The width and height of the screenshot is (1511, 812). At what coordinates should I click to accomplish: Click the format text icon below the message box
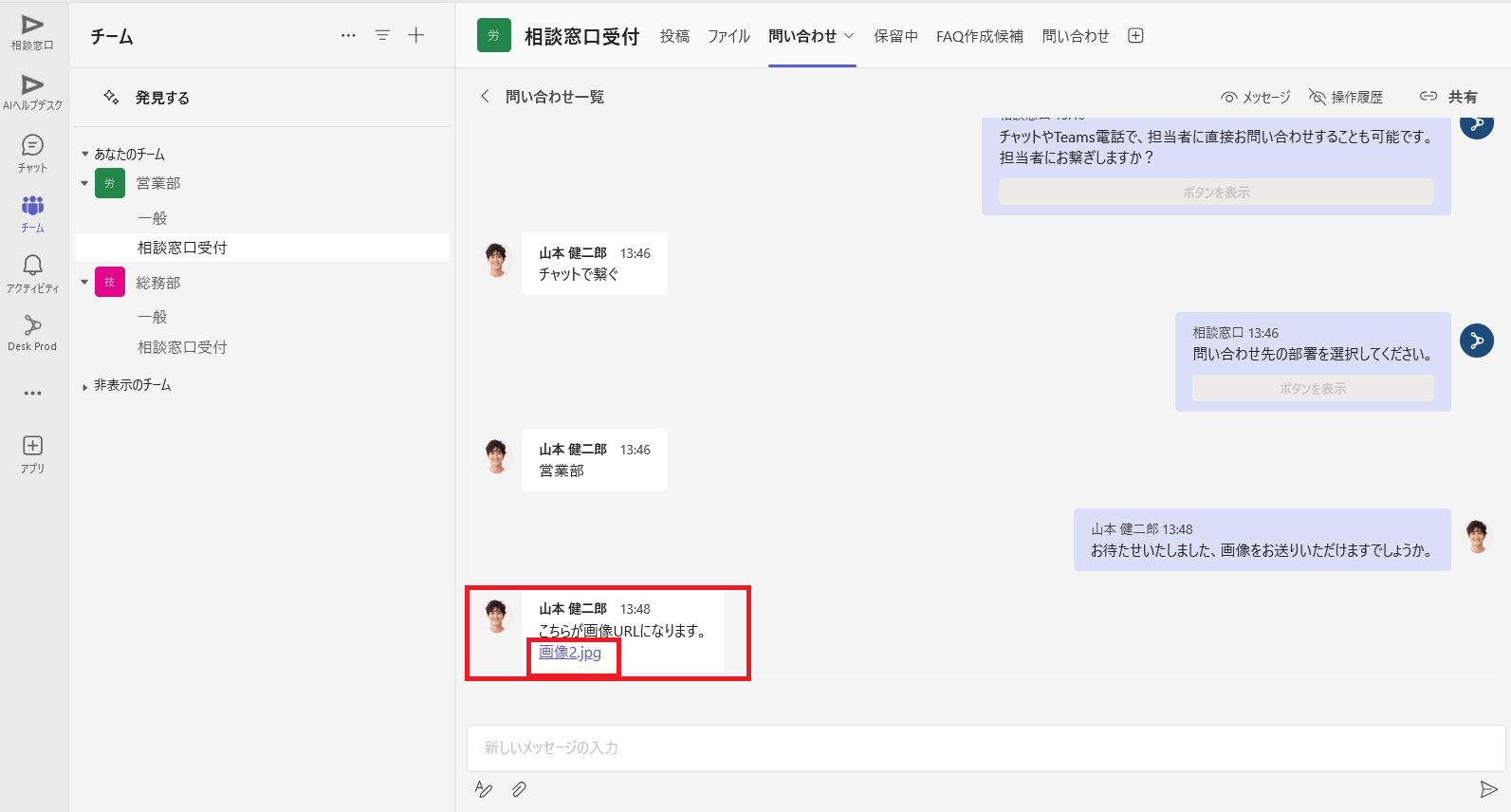pos(484,789)
